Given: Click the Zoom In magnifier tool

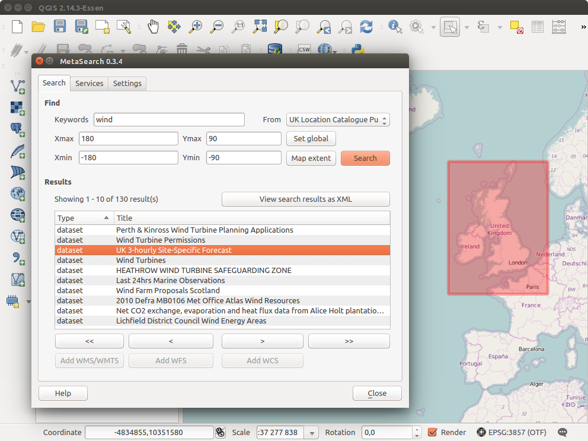Looking at the screenshot, I should 195,27.
